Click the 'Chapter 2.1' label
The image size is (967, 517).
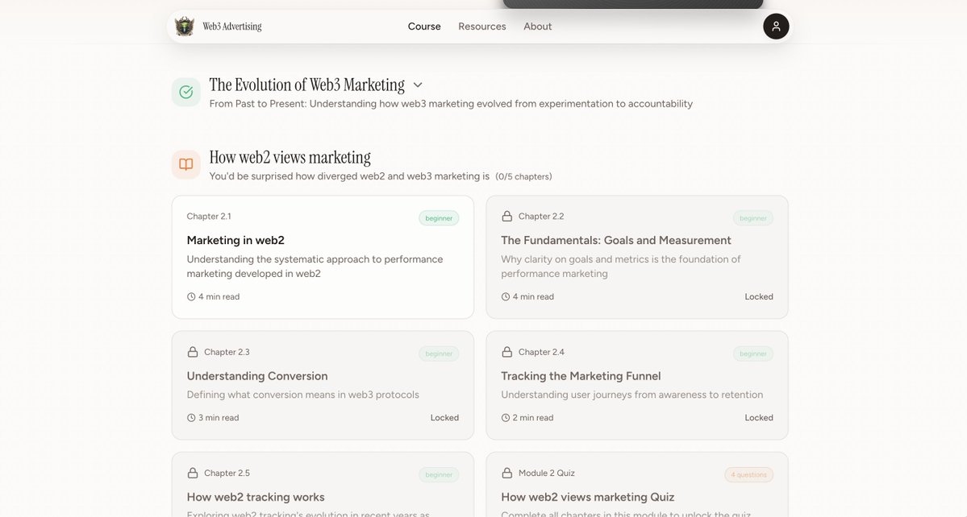point(209,216)
